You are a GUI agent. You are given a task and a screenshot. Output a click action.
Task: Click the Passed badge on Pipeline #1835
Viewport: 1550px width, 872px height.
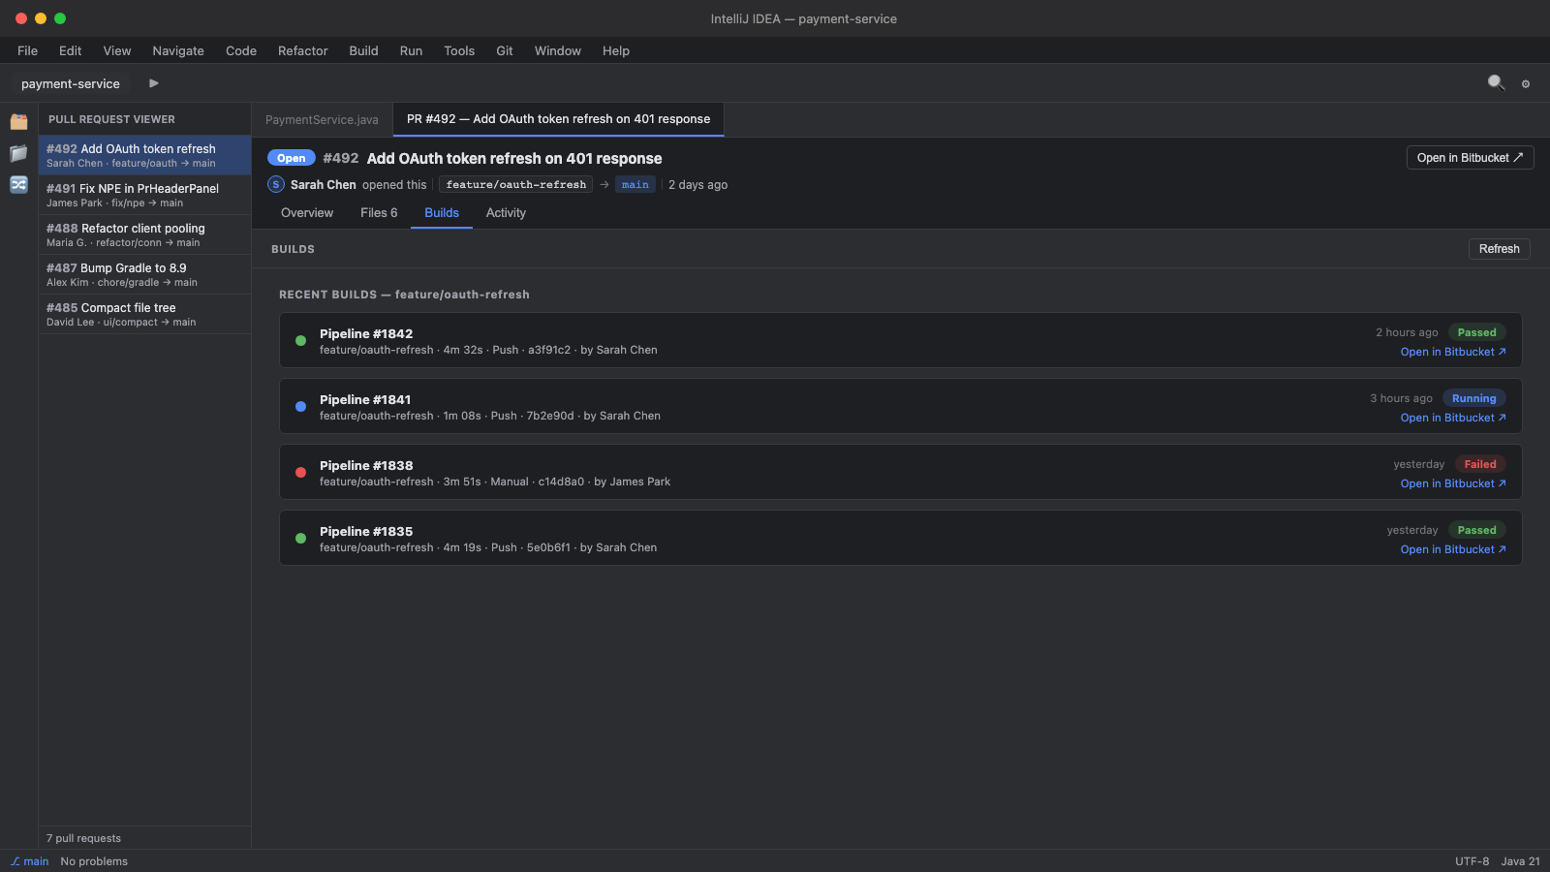[1476, 530]
